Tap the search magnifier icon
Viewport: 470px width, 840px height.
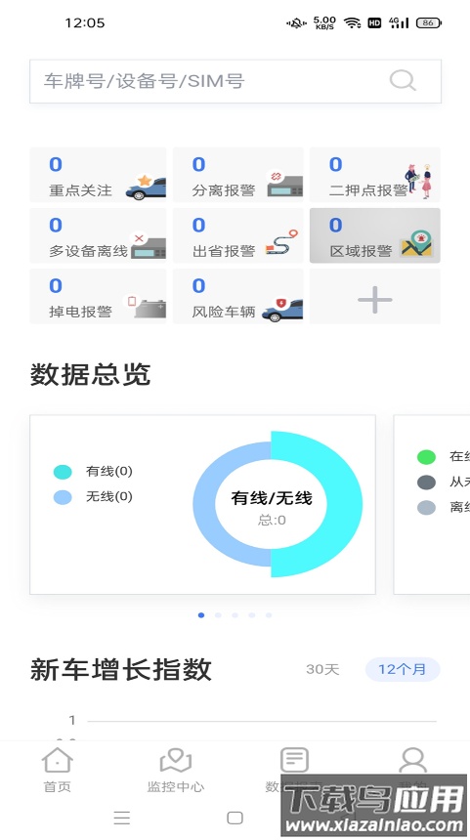[x=403, y=81]
